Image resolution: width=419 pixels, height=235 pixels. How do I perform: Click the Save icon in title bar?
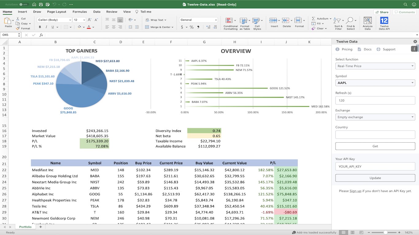click(41, 5)
